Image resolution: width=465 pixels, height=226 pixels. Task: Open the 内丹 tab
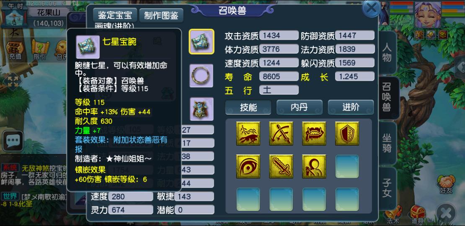click(300, 107)
